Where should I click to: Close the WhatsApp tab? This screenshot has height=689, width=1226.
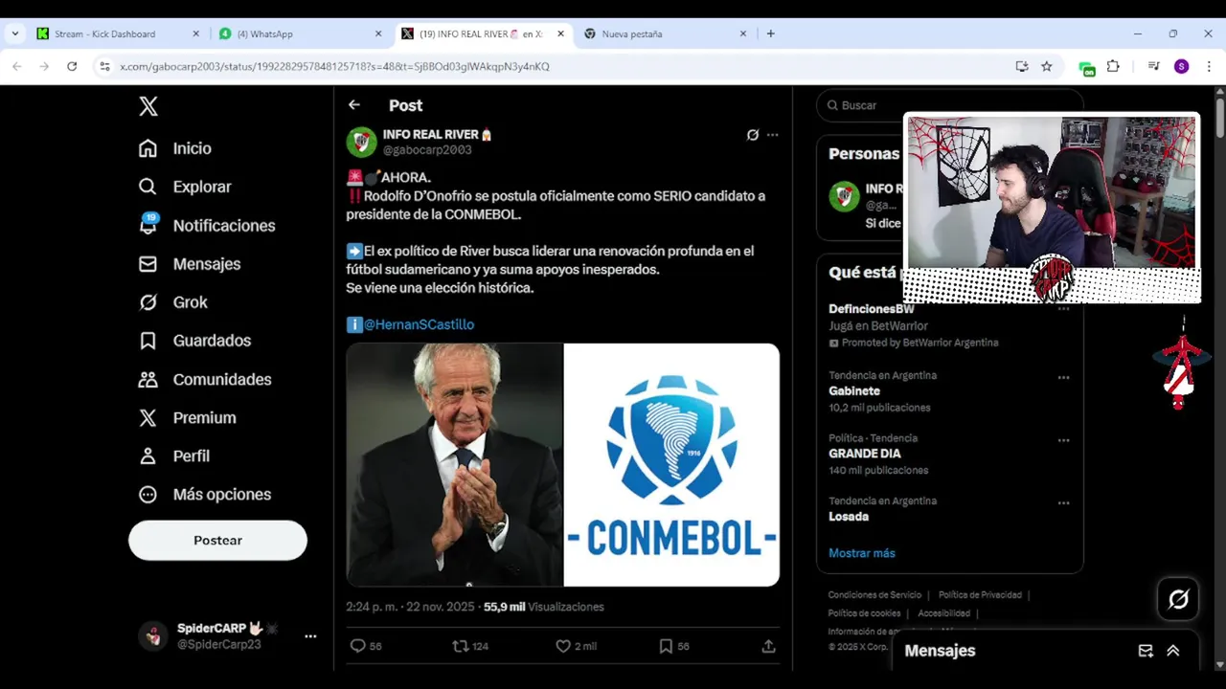point(378,33)
